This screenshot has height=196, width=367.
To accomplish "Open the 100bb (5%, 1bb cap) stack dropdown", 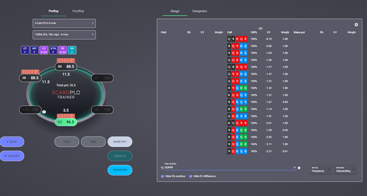I will pyautogui.click(x=64, y=35).
